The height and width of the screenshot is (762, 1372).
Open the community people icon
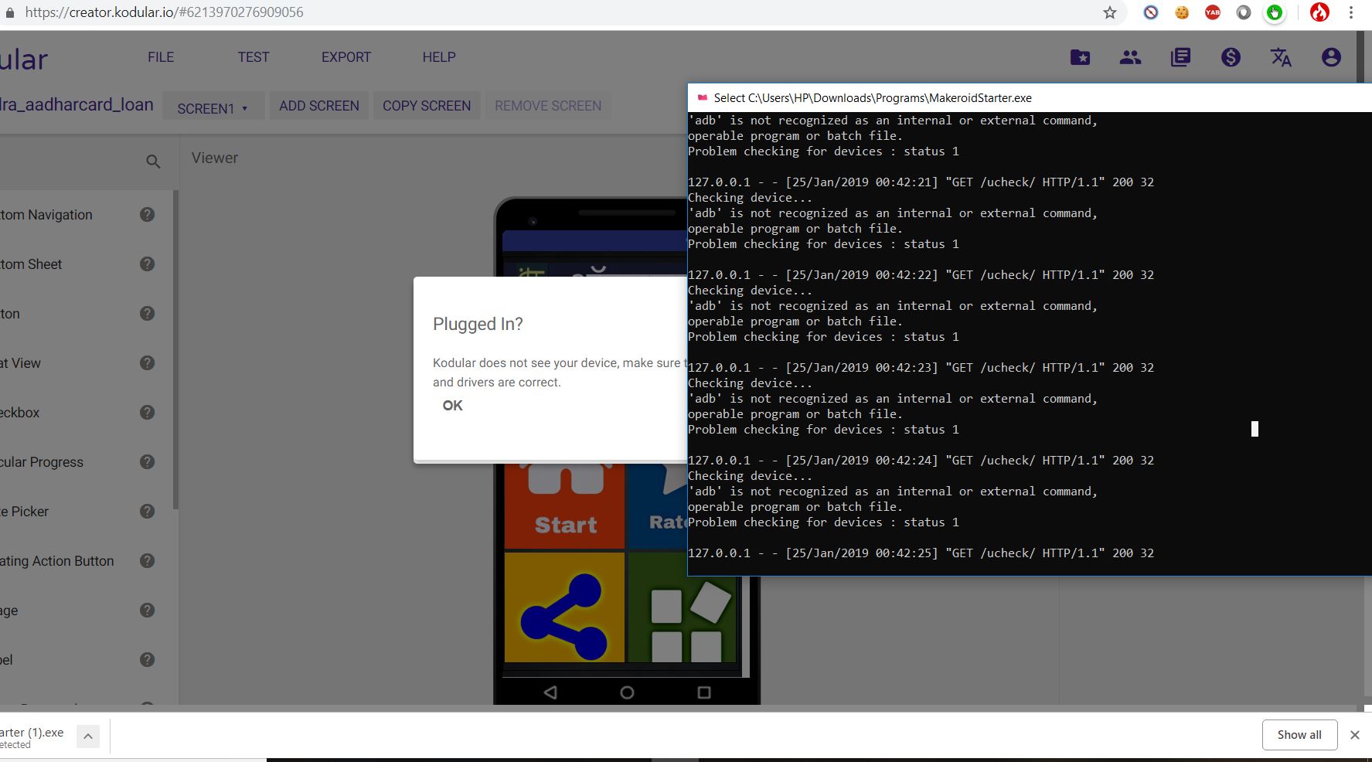coord(1130,57)
